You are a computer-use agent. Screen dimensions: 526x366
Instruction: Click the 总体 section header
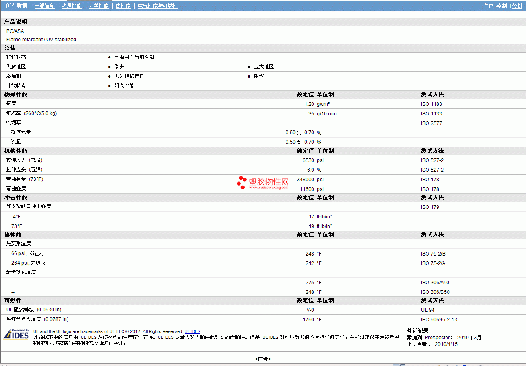(10, 48)
